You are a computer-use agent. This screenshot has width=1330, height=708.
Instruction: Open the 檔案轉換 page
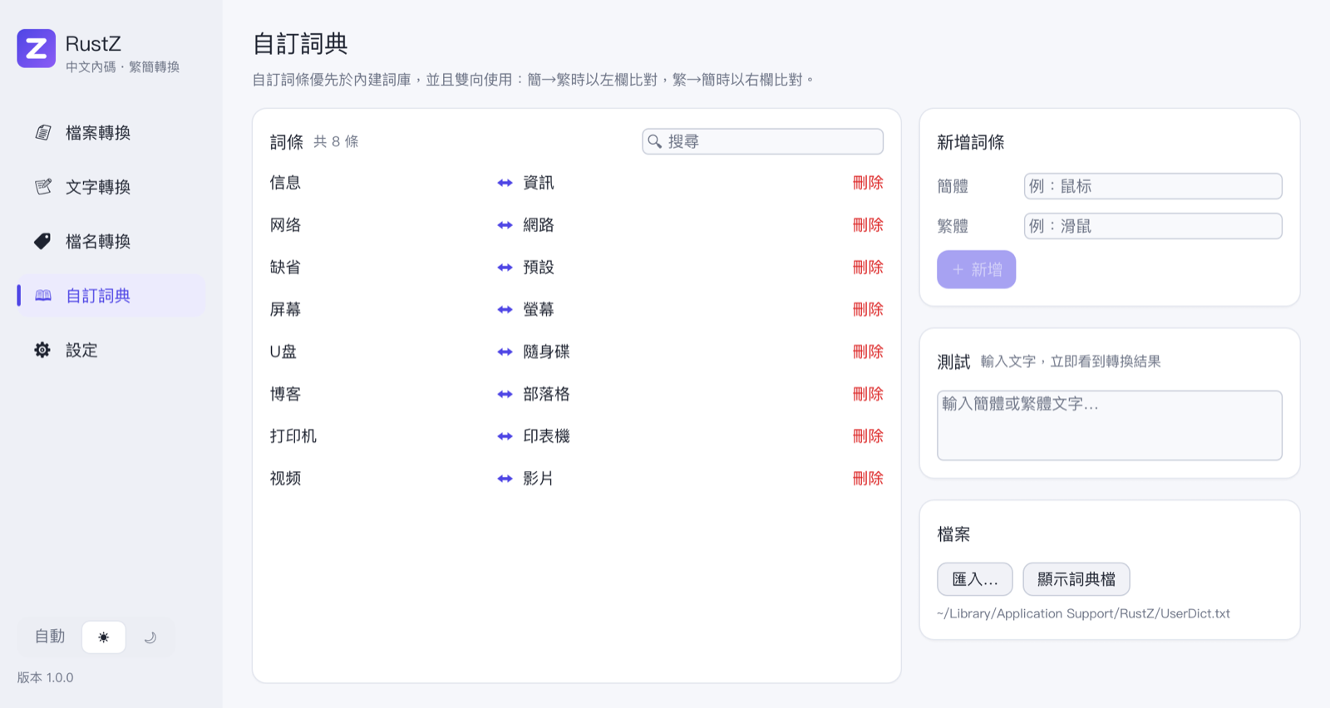click(111, 133)
